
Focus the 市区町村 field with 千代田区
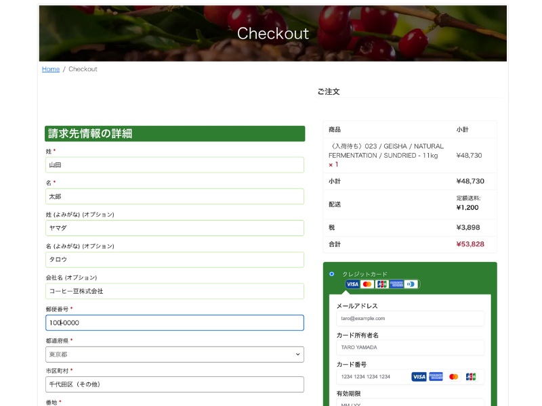coord(175,384)
